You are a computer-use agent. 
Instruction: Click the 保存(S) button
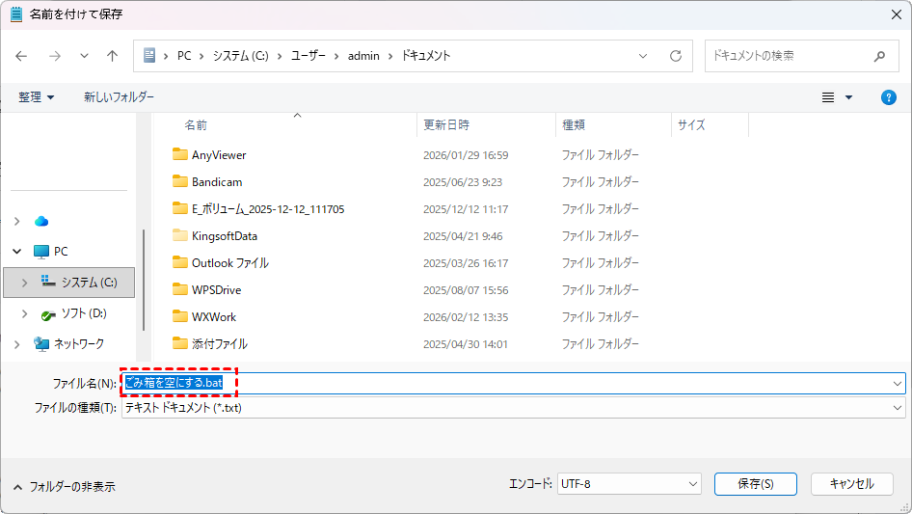tap(755, 484)
